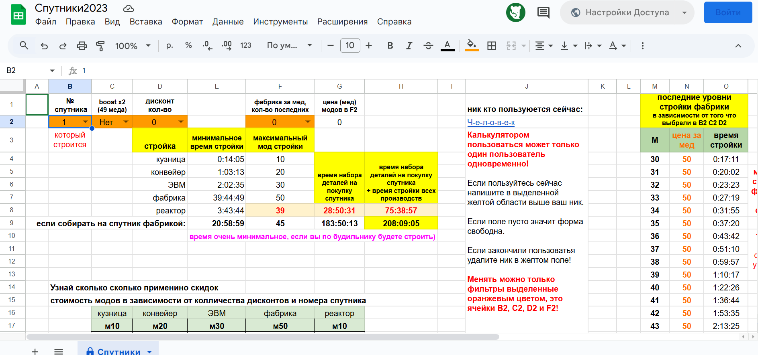Toggle bold formatting
Image resolution: width=758 pixels, height=355 pixels.
point(390,46)
